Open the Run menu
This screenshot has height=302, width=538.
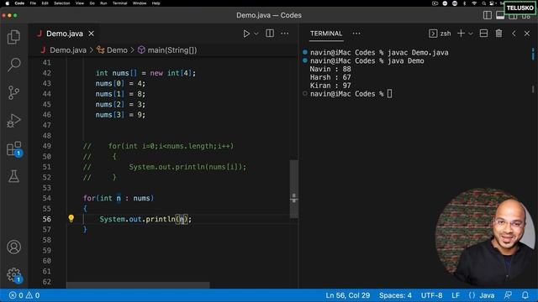[x=103, y=3]
